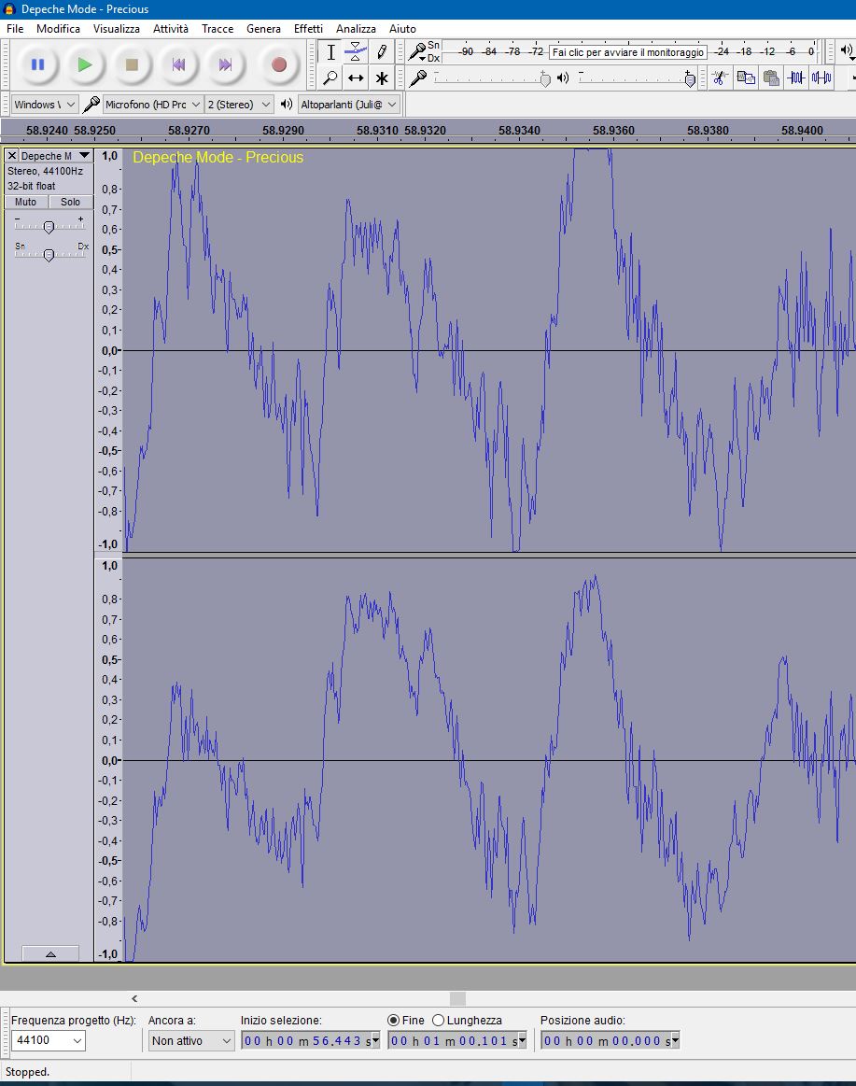This screenshot has width=856, height=1086.
Task: Skip to start of the track
Action: pos(178,64)
